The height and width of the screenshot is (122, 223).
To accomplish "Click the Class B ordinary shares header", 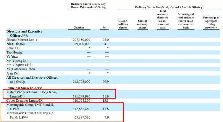I will 142,24.
